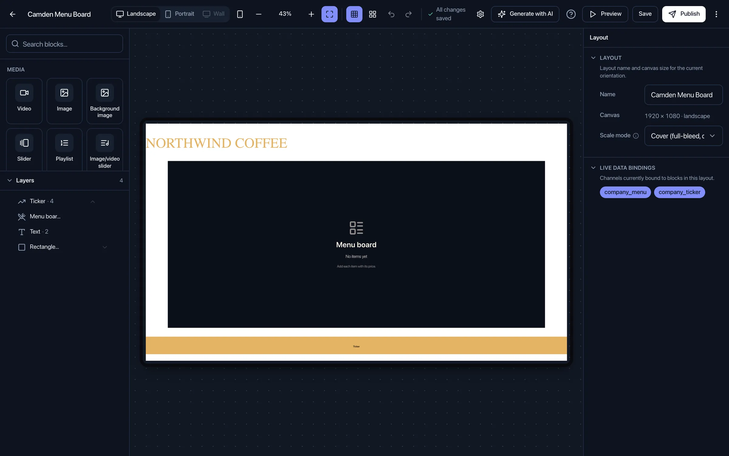The image size is (729, 456).
Task: Collapse the LAYOUT section
Action: point(593,58)
